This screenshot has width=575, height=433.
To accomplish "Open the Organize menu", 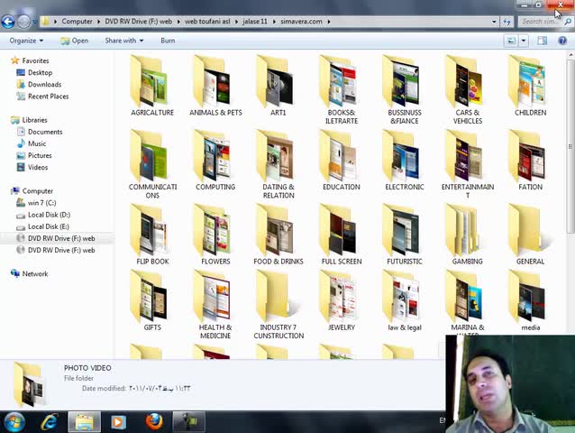I will pyautogui.click(x=26, y=41).
